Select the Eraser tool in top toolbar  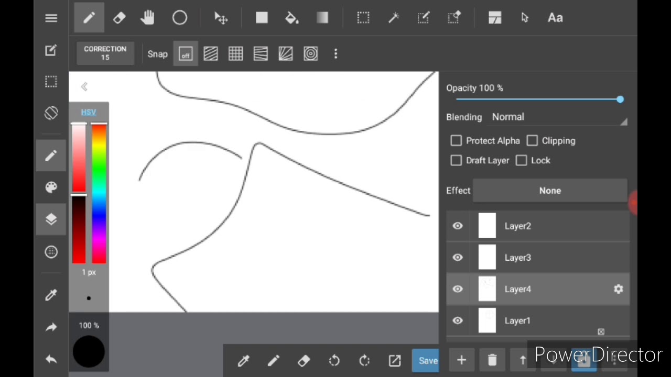(x=119, y=18)
